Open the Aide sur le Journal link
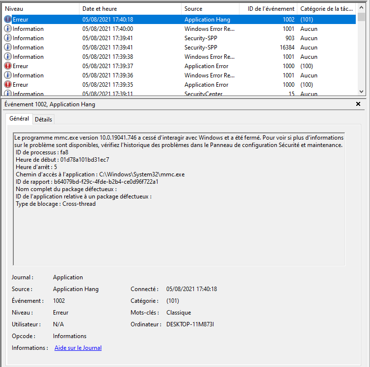 pos(78,348)
